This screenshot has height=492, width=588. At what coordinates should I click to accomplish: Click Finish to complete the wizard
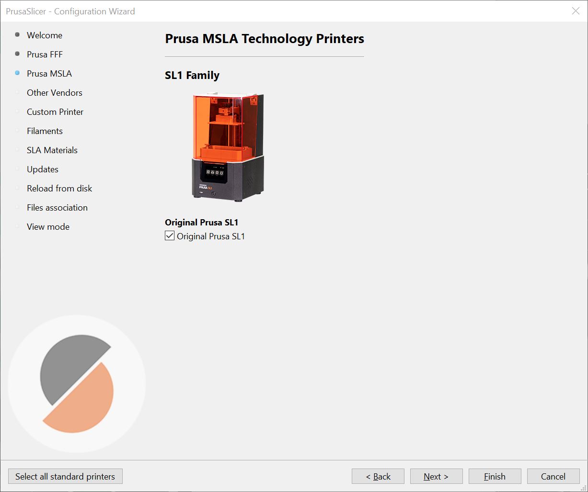click(495, 476)
